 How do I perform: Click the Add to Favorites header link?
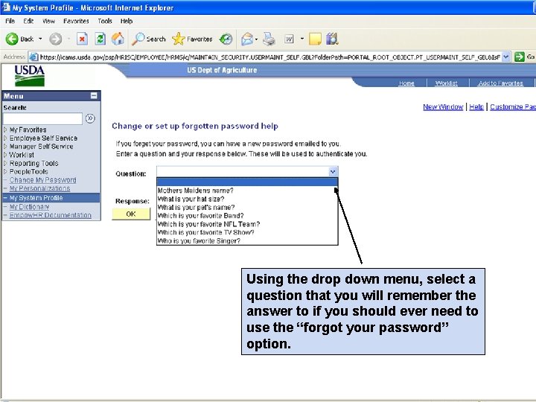(500, 83)
